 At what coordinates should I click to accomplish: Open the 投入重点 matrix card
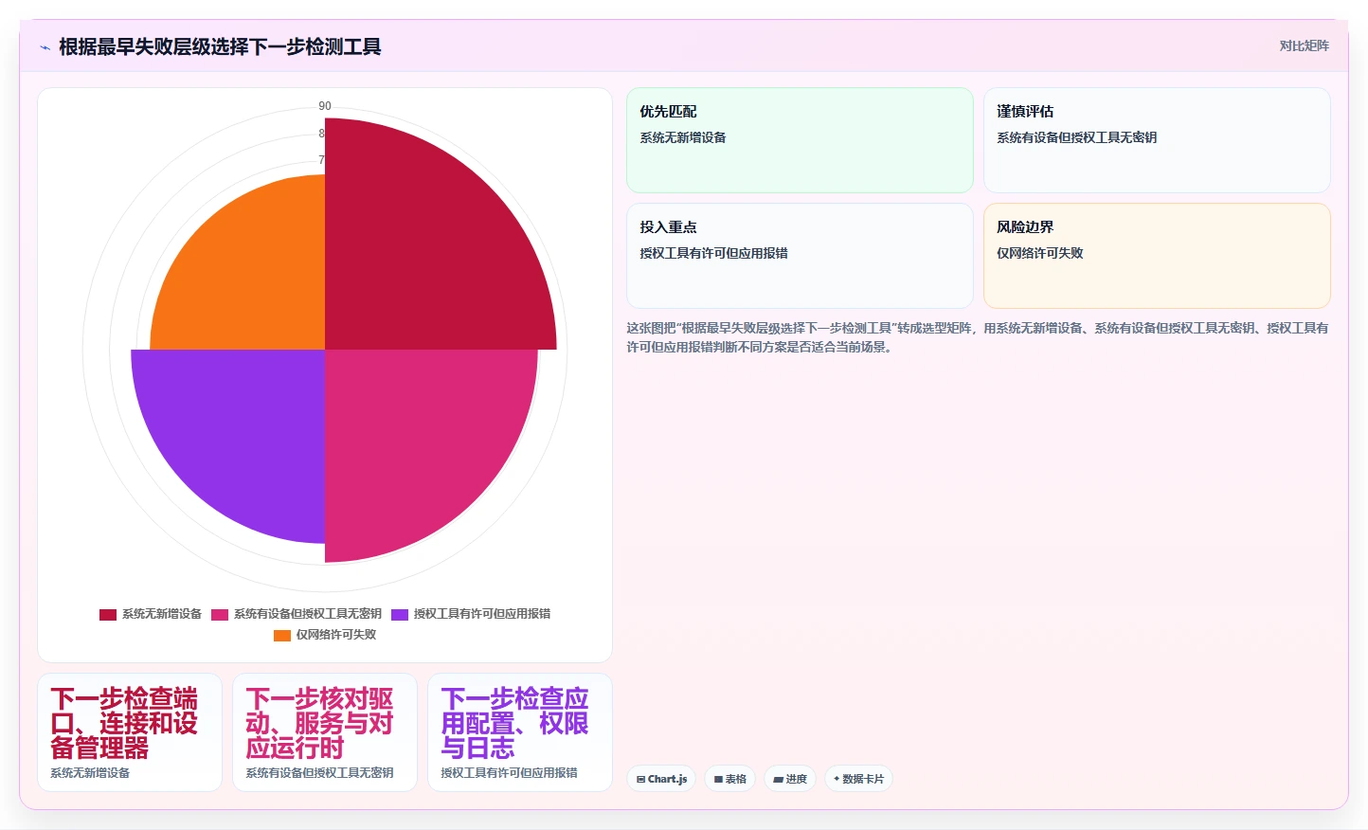coord(800,256)
